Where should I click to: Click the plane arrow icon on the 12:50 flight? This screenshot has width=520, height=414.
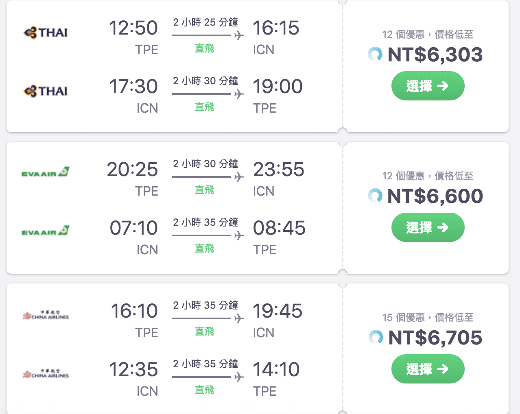[x=239, y=35]
